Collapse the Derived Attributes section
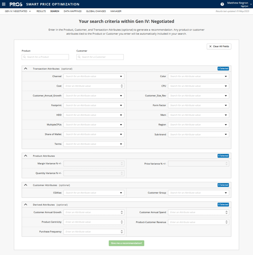253x255 pixels. [26, 204]
